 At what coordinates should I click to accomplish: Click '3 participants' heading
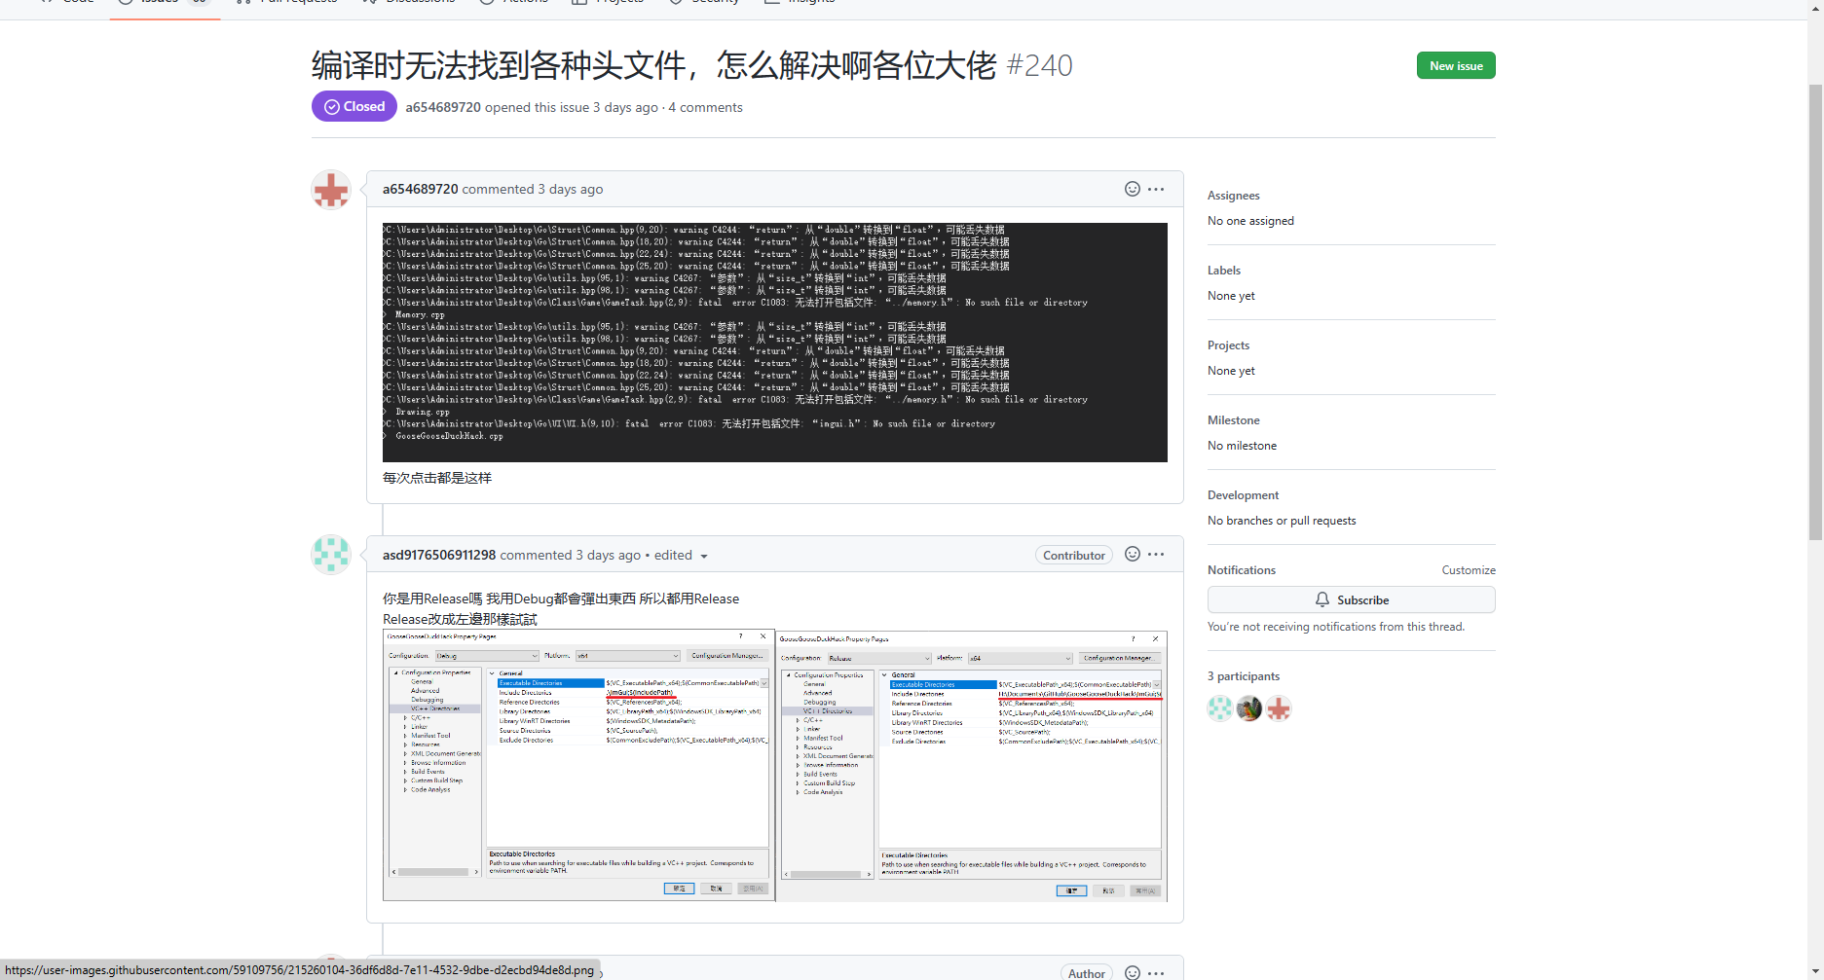[x=1244, y=676]
